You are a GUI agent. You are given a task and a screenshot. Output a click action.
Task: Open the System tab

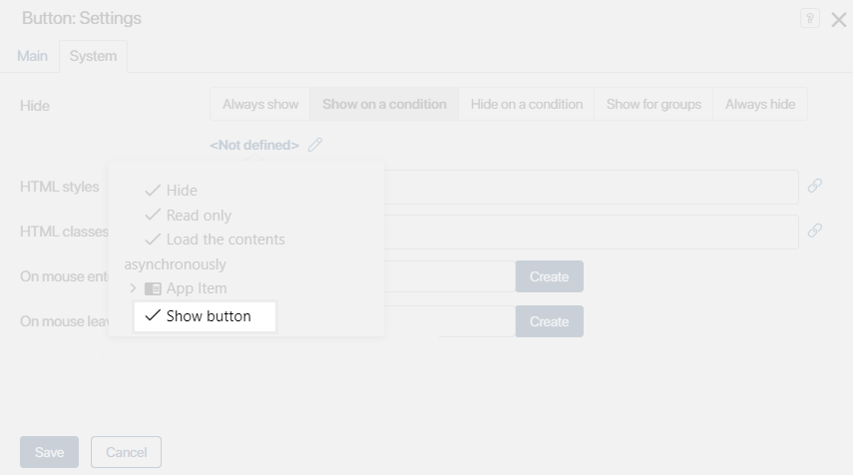pos(93,56)
